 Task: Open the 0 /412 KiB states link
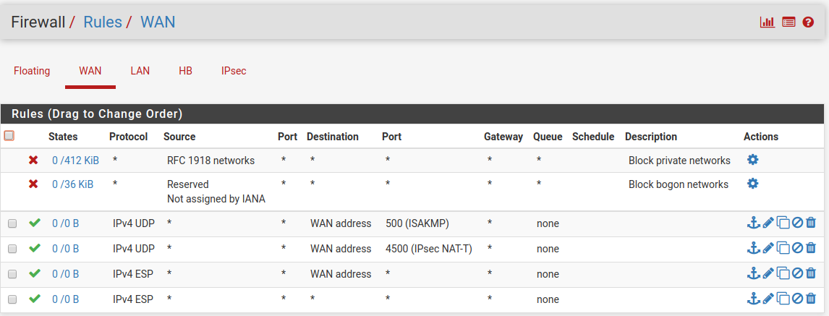pyautogui.click(x=75, y=161)
